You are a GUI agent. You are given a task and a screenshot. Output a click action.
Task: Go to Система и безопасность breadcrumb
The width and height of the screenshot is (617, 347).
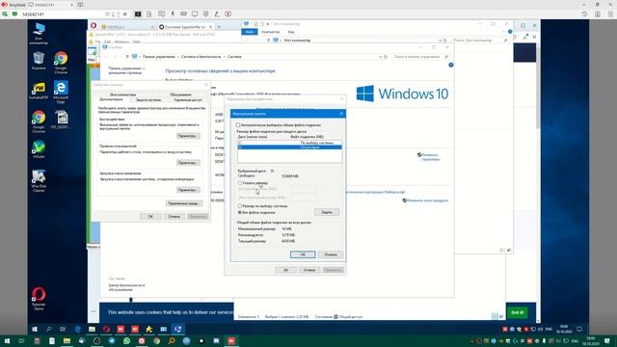click(x=201, y=57)
